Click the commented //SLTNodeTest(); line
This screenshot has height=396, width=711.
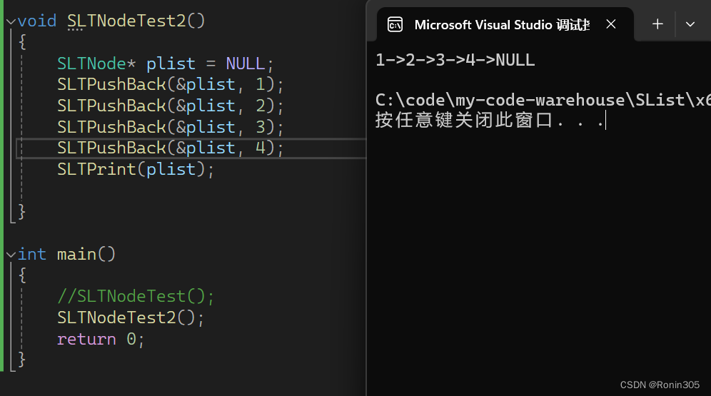136,296
